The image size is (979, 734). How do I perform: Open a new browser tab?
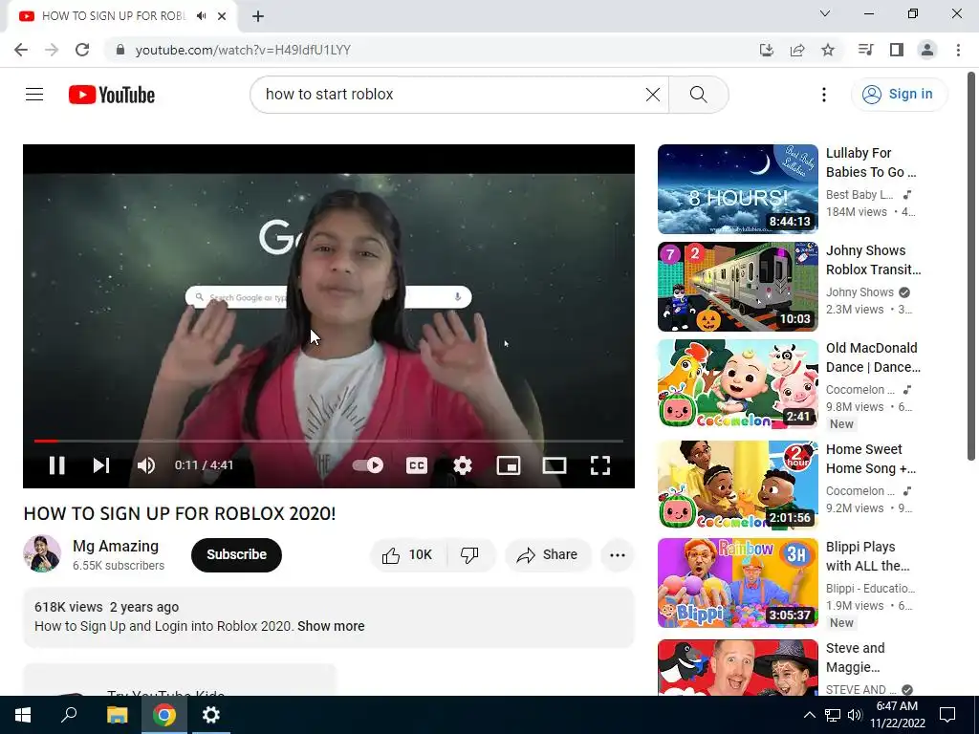click(258, 16)
